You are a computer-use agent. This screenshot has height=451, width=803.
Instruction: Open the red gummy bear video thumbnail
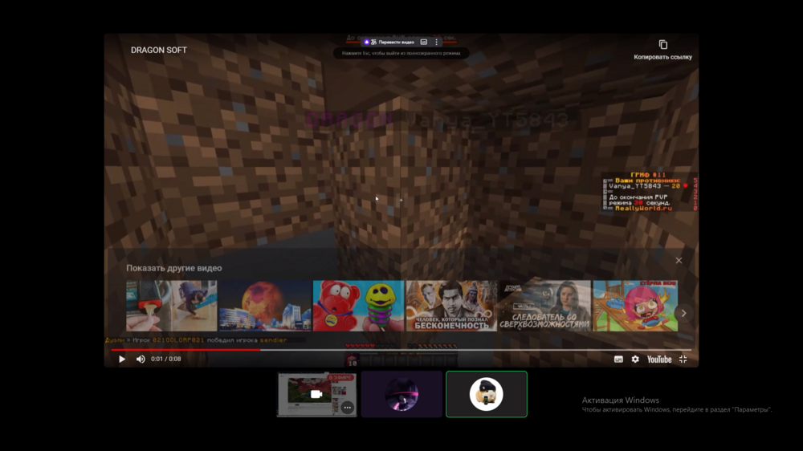[x=358, y=306]
